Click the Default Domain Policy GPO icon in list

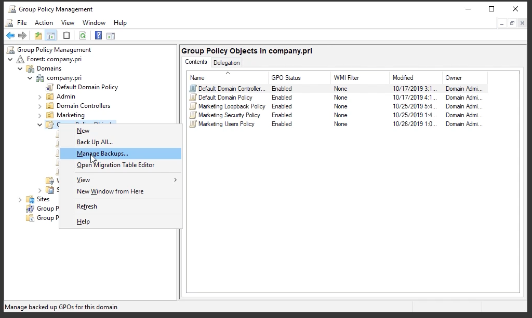pos(193,98)
